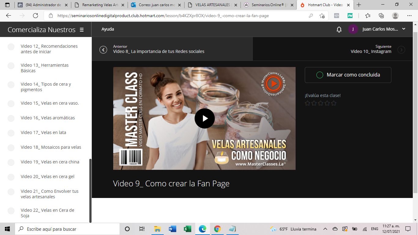Open lesson Video 14 Tipos de cera
This screenshot has width=418, height=235.
(x=46, y=87)
